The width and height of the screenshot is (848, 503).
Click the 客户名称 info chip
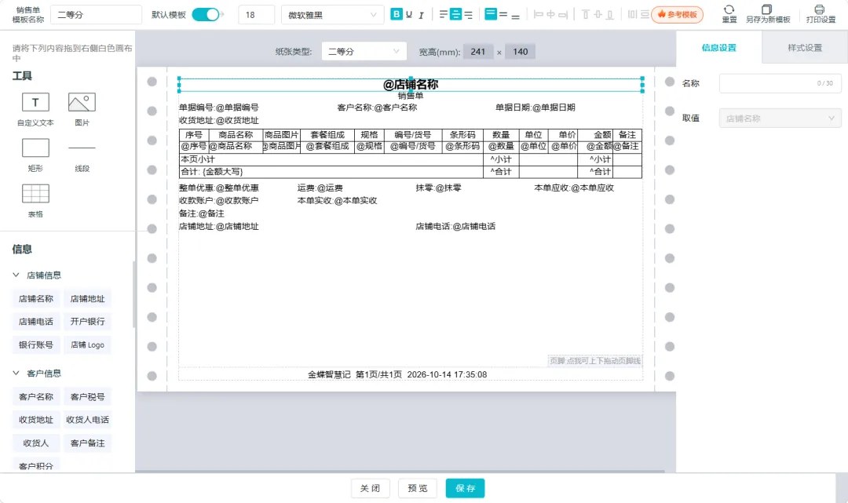point(36,396)
